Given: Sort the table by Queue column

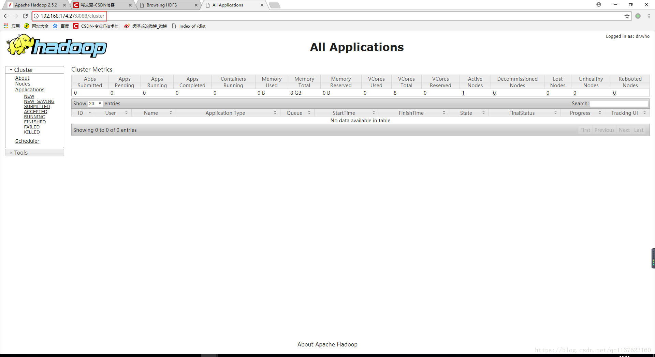Looking at the screenshot, I should click(x=297, y=113).
